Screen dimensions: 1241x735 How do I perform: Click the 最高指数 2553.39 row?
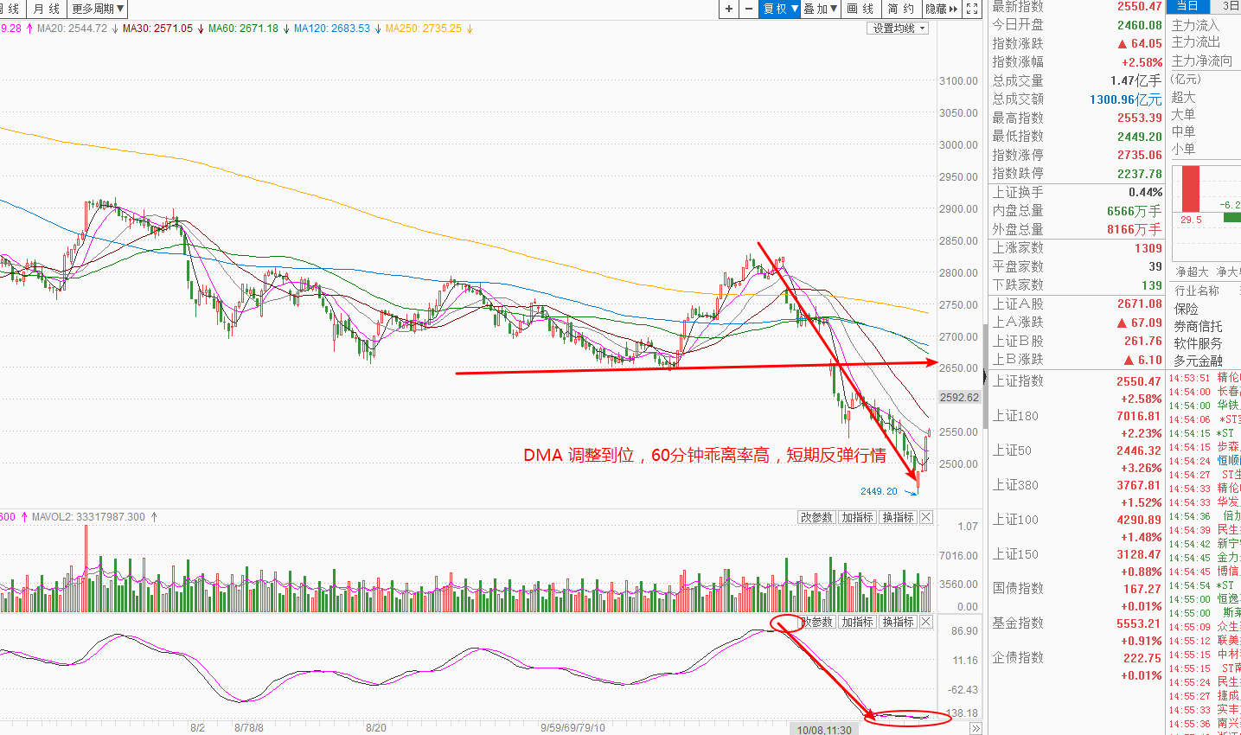coord(1077,118)
